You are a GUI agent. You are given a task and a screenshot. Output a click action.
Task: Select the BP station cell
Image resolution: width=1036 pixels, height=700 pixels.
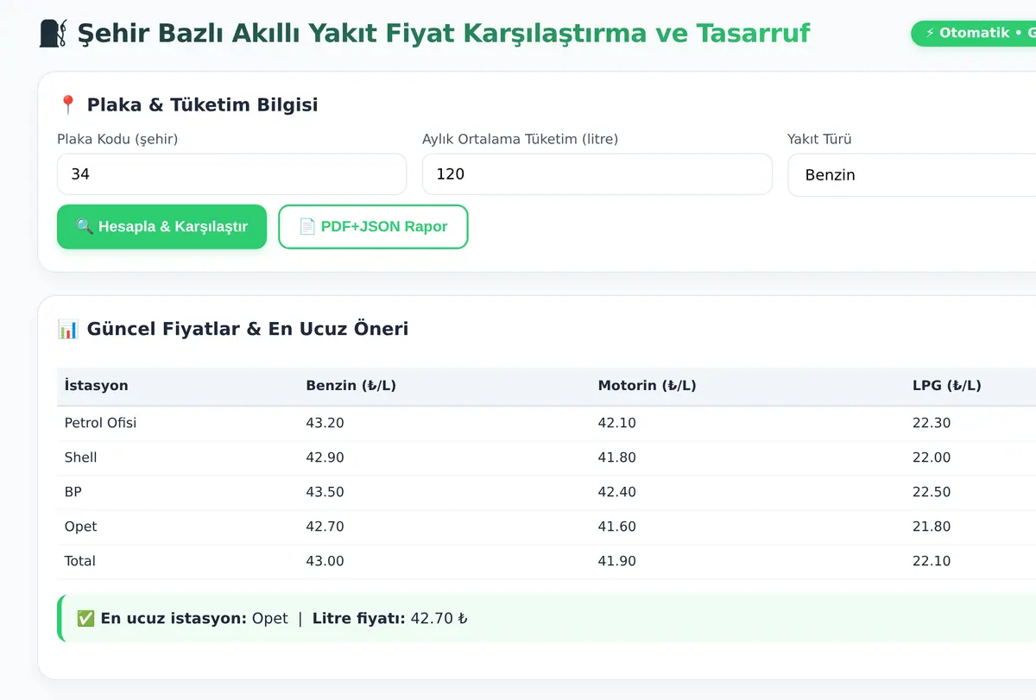[x=73, y=492]
